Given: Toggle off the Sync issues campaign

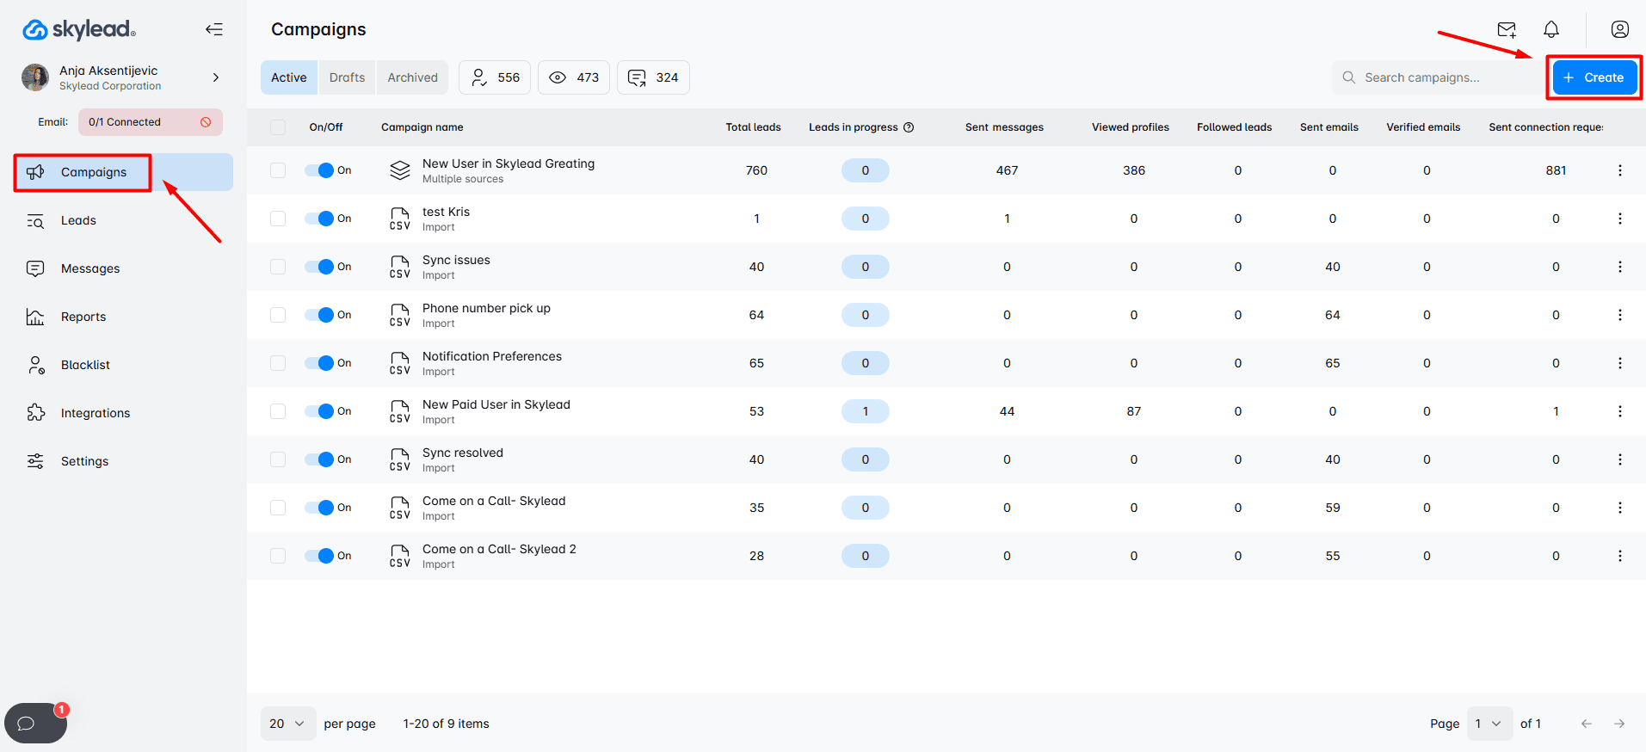Looking at the screenshot, I should point(319,267).
